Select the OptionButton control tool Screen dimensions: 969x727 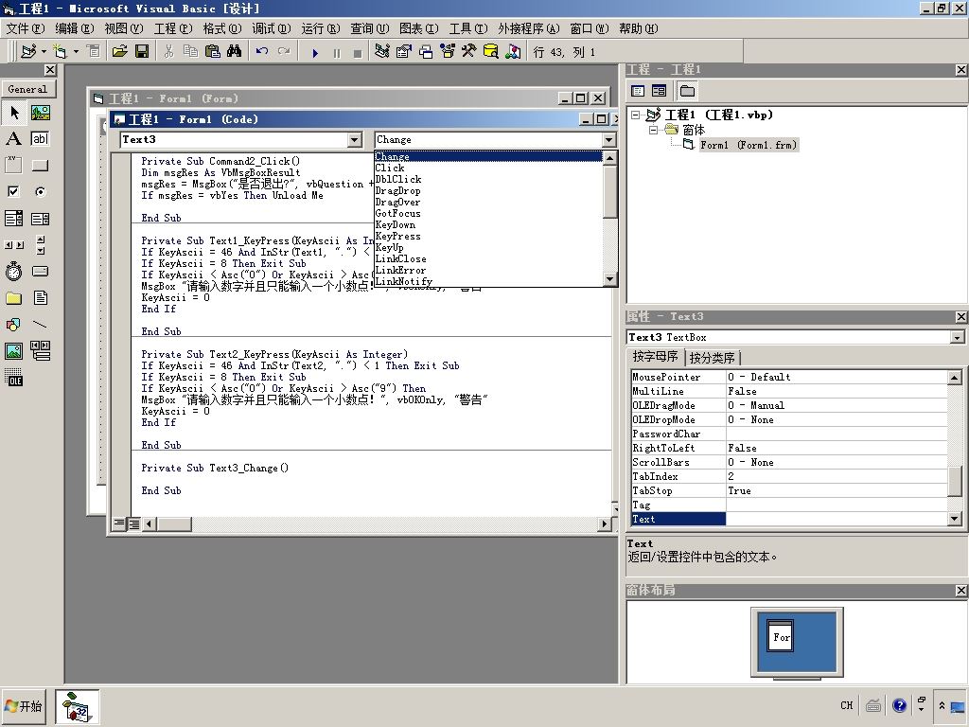click(x=40, y=191)
